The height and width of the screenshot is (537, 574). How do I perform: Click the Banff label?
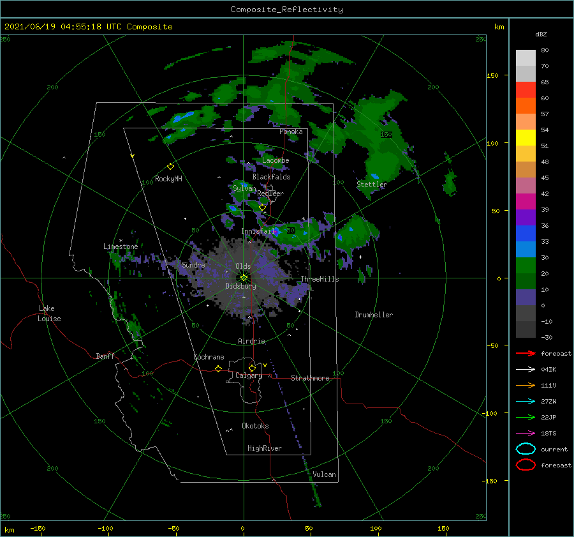pos(105,356)
